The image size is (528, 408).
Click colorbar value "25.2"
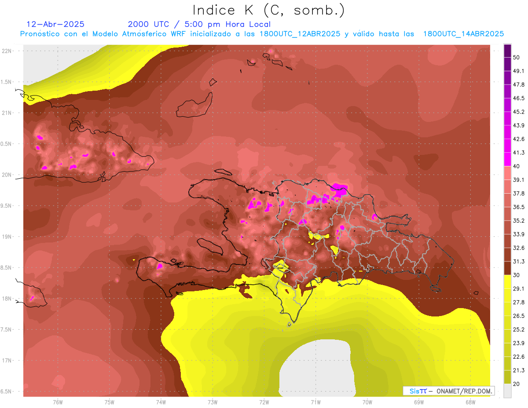click(519, 329)
